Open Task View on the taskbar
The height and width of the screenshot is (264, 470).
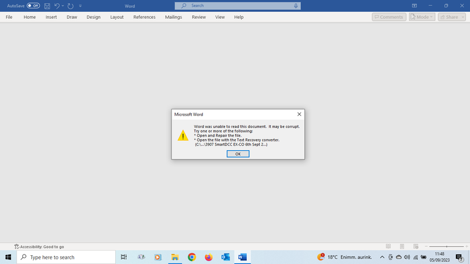(x=123, y=257)
